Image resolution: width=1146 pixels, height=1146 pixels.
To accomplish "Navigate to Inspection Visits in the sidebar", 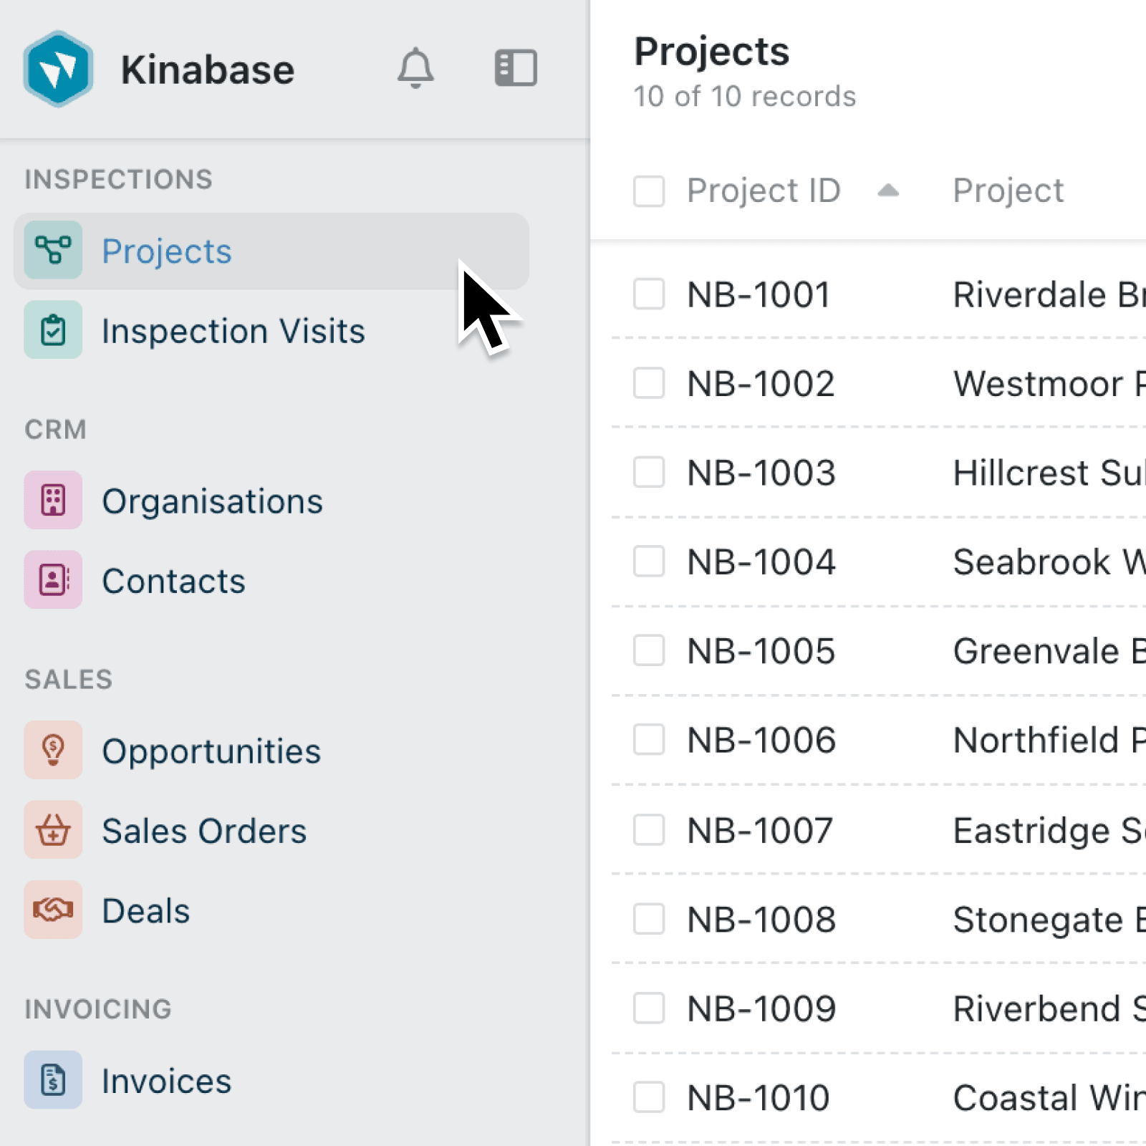I will coord(233,330).
